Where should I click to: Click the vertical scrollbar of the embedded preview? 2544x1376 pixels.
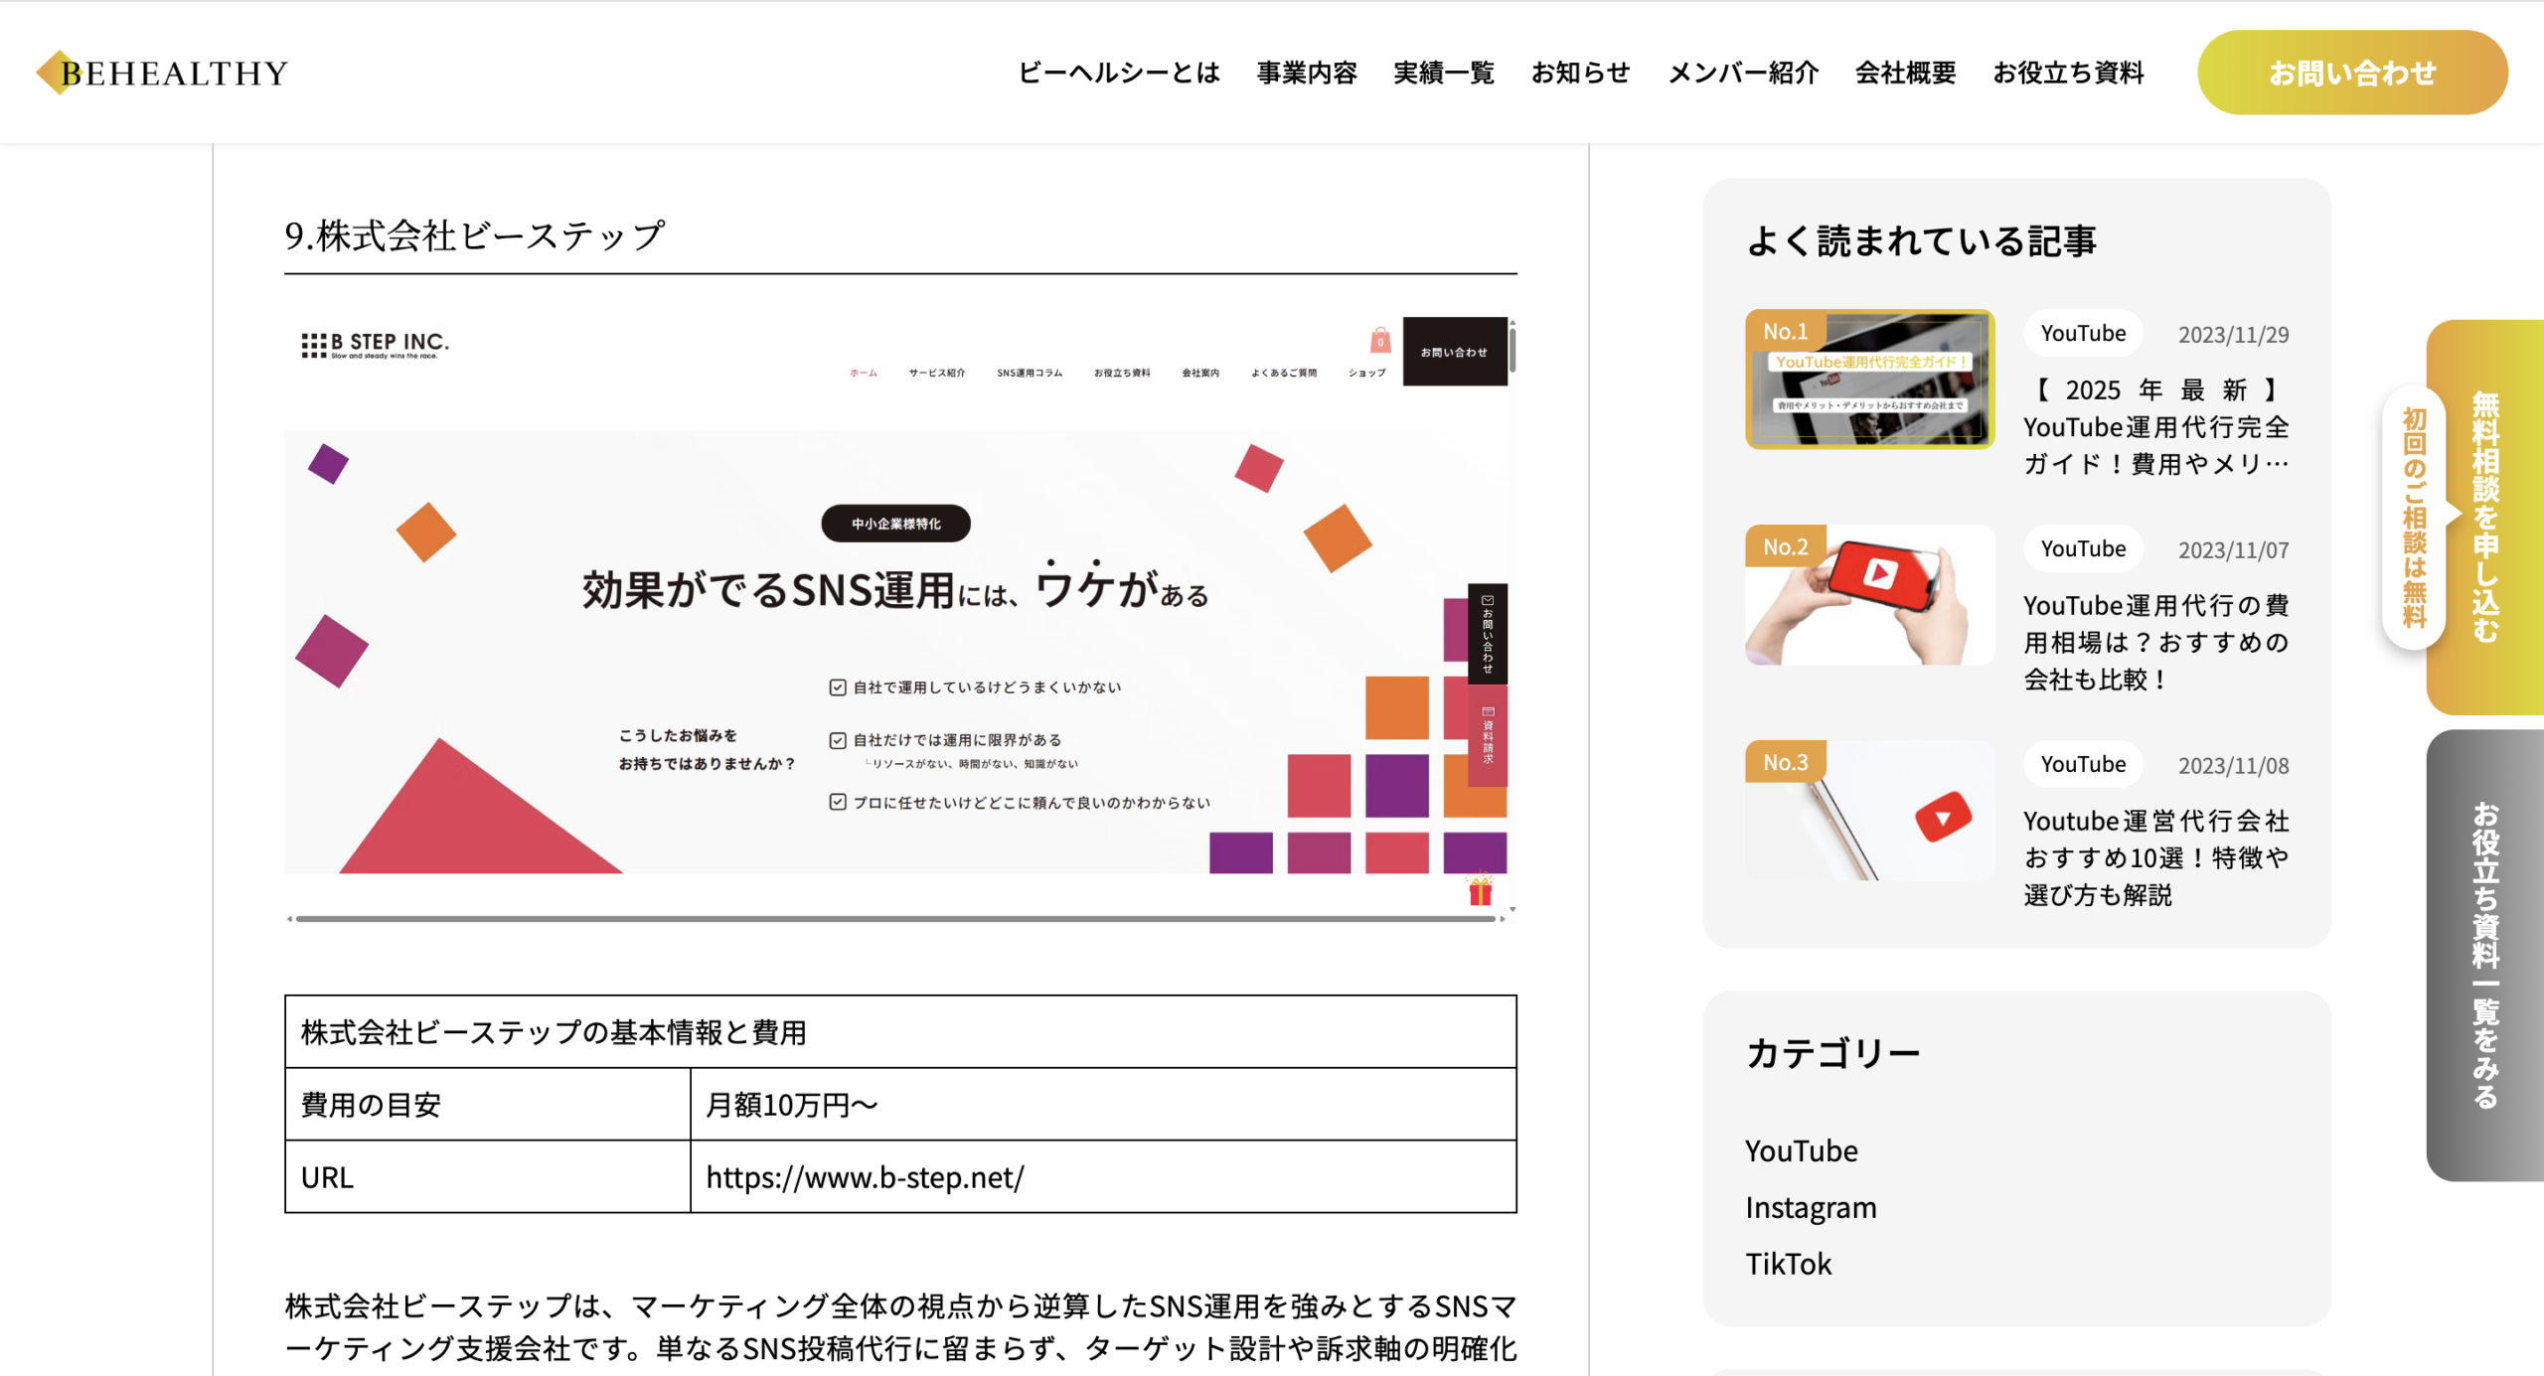point(1512,350)
